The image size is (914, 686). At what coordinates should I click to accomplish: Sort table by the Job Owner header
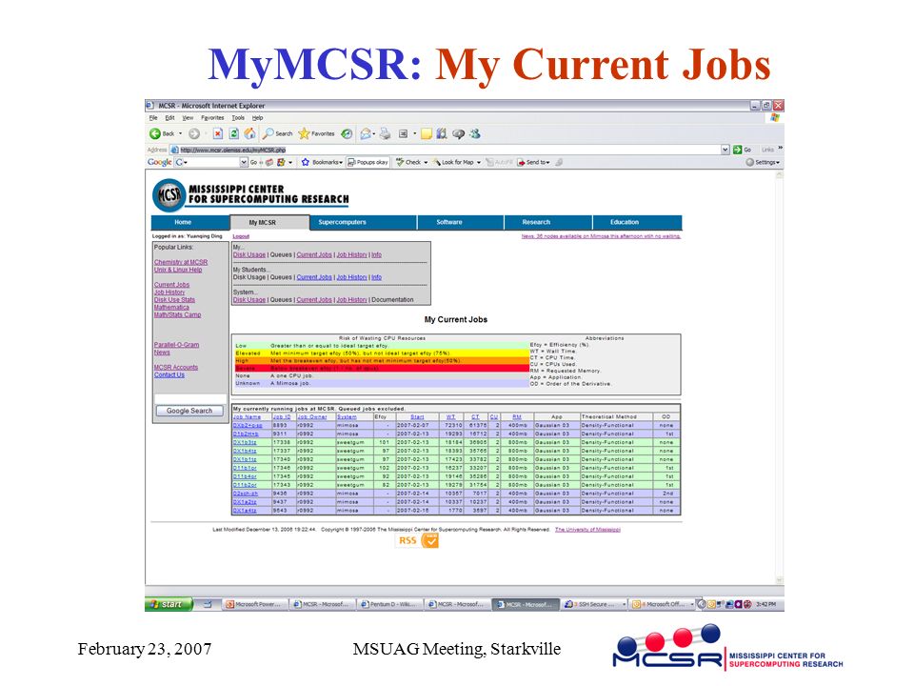coord(312,417)
